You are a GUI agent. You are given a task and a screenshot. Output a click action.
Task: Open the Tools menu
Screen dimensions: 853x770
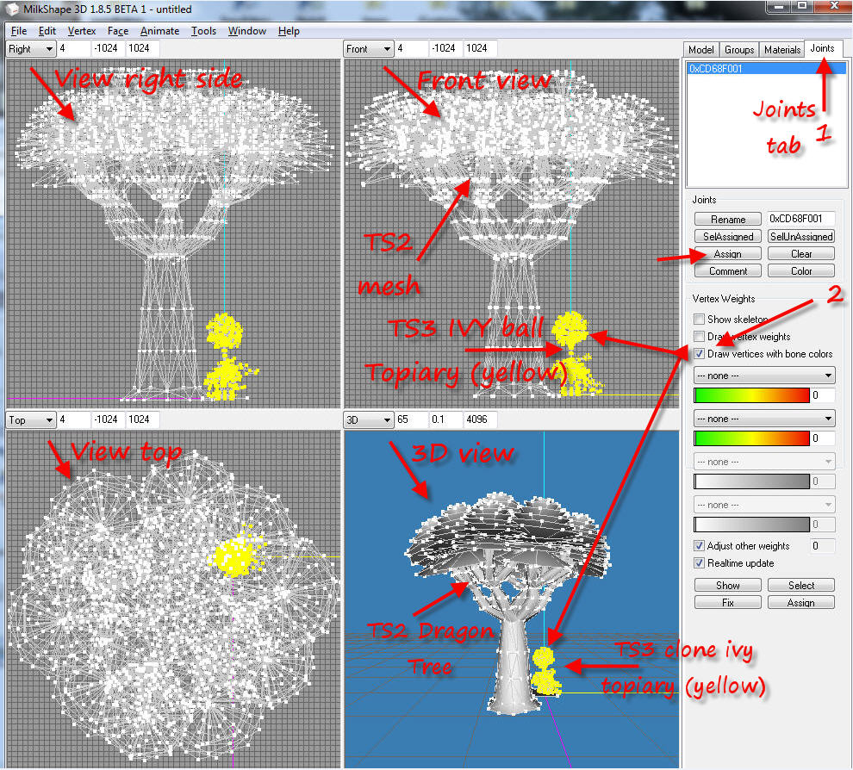coord(203,31)
